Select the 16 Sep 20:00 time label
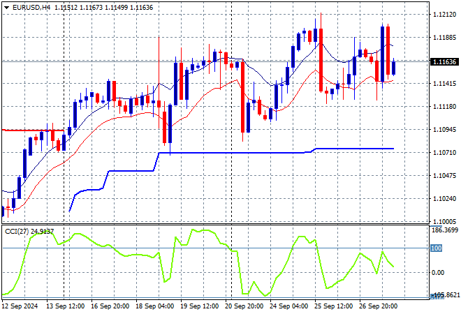461x314 pixels. tap(110, 306)
